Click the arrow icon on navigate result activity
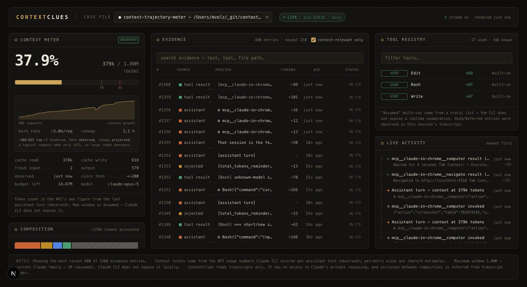This screenshot has height=287, width=527. (388, 175)
